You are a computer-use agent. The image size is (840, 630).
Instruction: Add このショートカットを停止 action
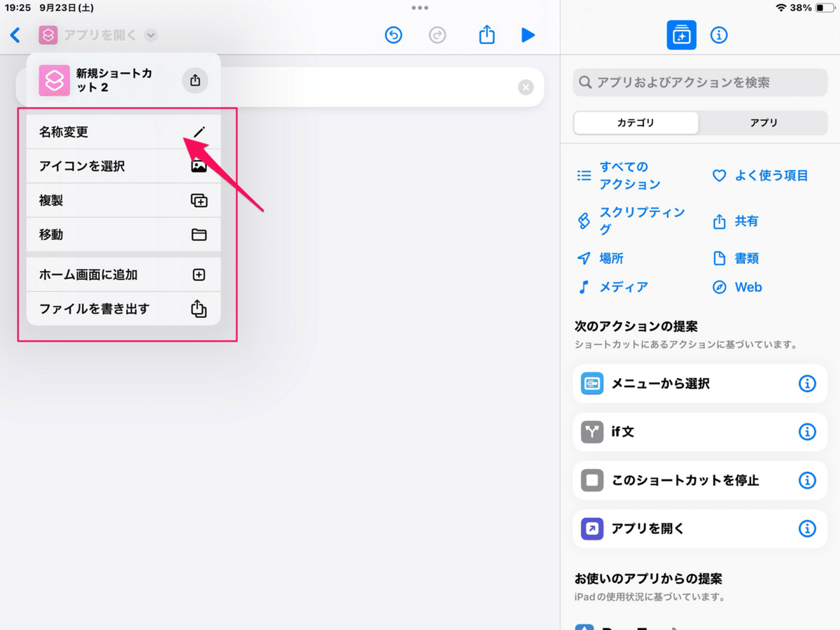(700, 480)
